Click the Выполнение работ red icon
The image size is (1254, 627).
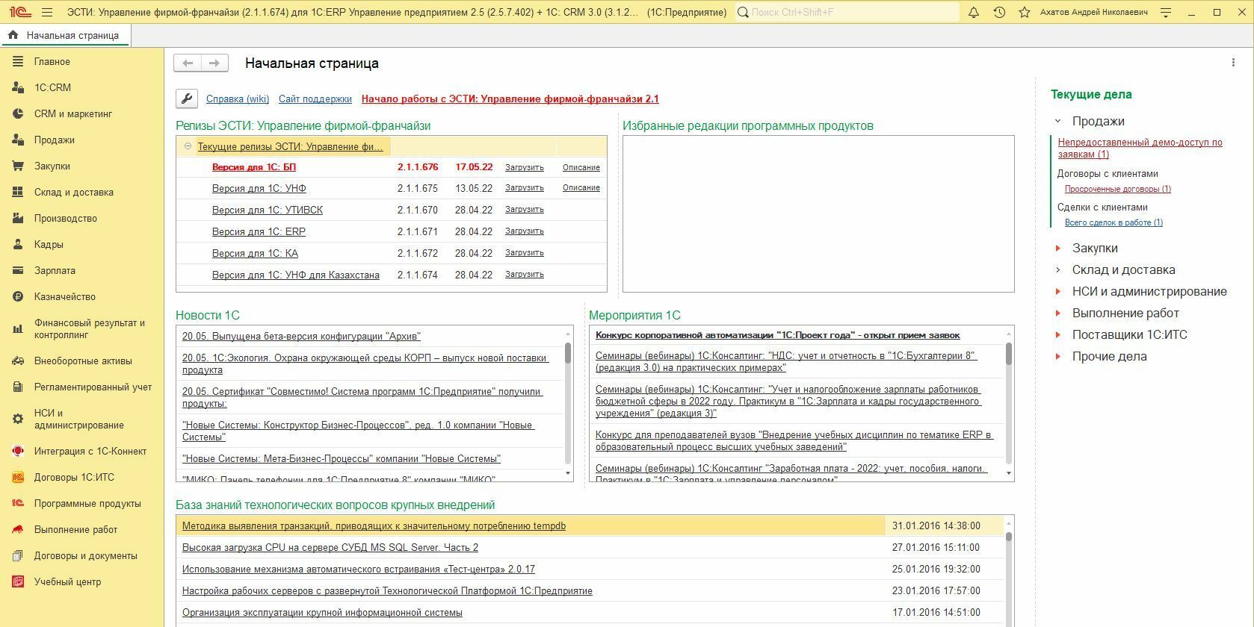pyautogui.click(x=18, y=529)
